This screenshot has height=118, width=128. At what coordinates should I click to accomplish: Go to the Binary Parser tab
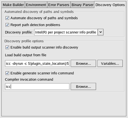82,5
